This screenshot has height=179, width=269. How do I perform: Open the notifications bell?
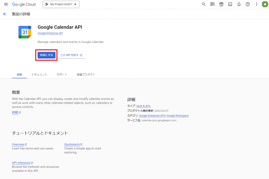click(x=239, y=4)
